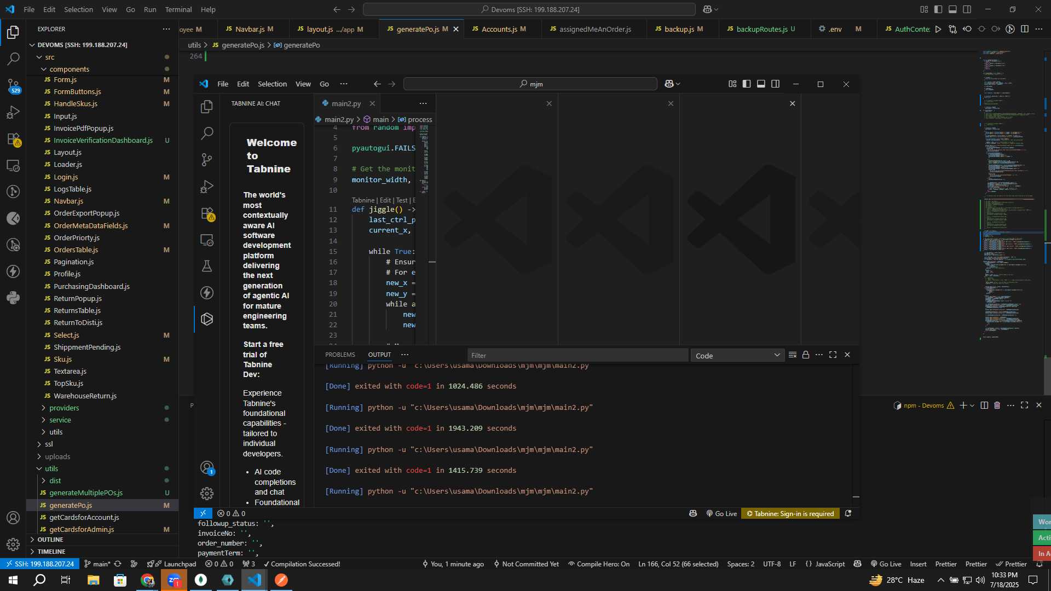
Task: Select main2.py tab in mjm window
Action: tap(346, 103)
